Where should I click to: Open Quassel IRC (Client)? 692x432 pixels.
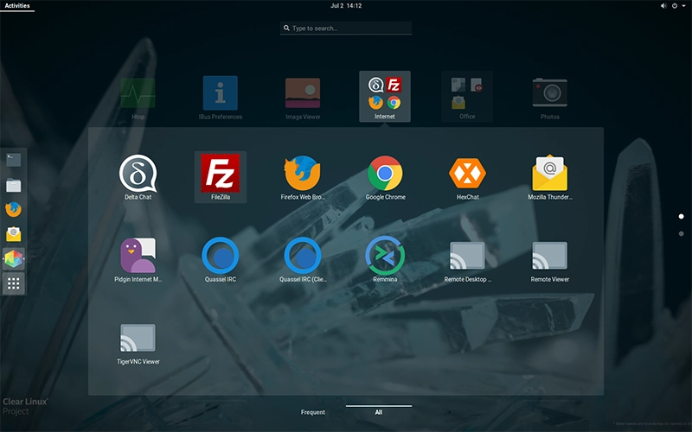(303, 259)
